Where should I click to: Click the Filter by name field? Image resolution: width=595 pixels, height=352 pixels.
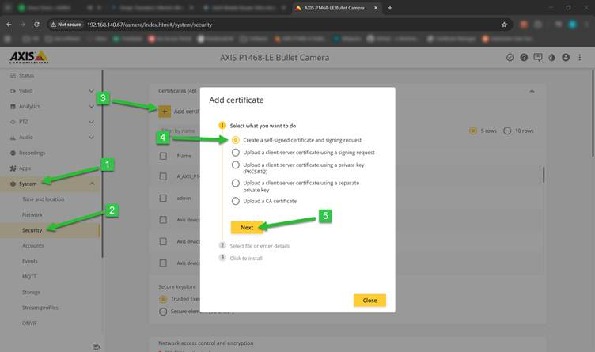tap(178, 131)
